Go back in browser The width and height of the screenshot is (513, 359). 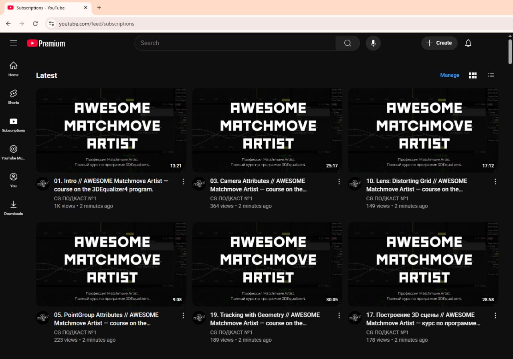pos(8,24)
